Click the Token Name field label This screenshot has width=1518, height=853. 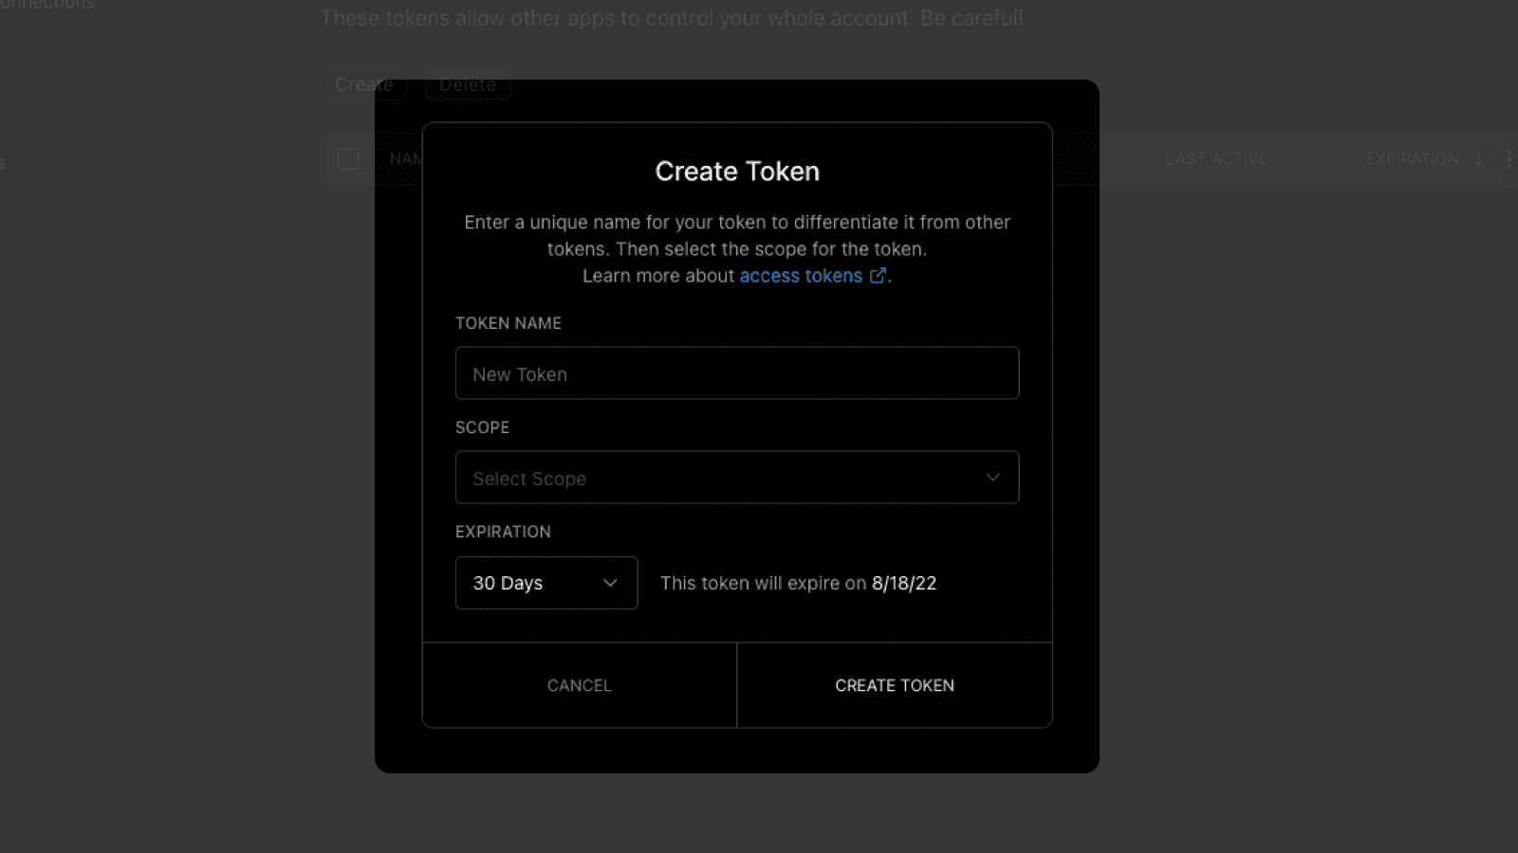508,323
